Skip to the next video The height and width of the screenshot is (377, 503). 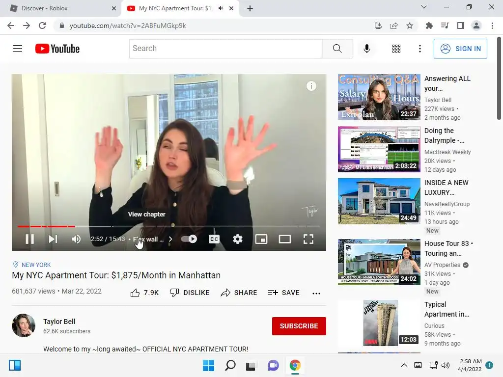point(53,239)
